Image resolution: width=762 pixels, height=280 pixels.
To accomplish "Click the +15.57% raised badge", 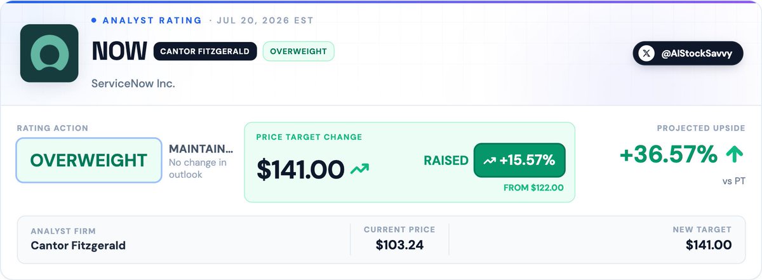I will tap(519, 161).
